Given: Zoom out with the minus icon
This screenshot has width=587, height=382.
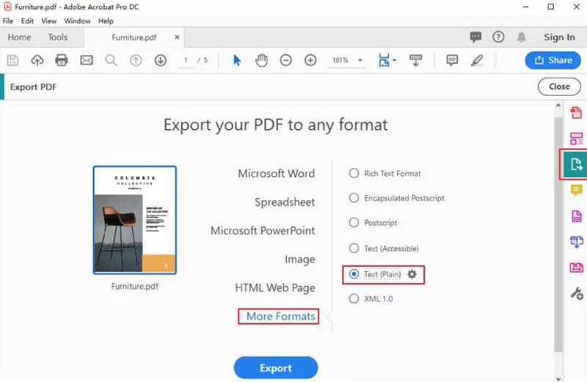Looking at the screenshot, I should [x=285, y=60].
